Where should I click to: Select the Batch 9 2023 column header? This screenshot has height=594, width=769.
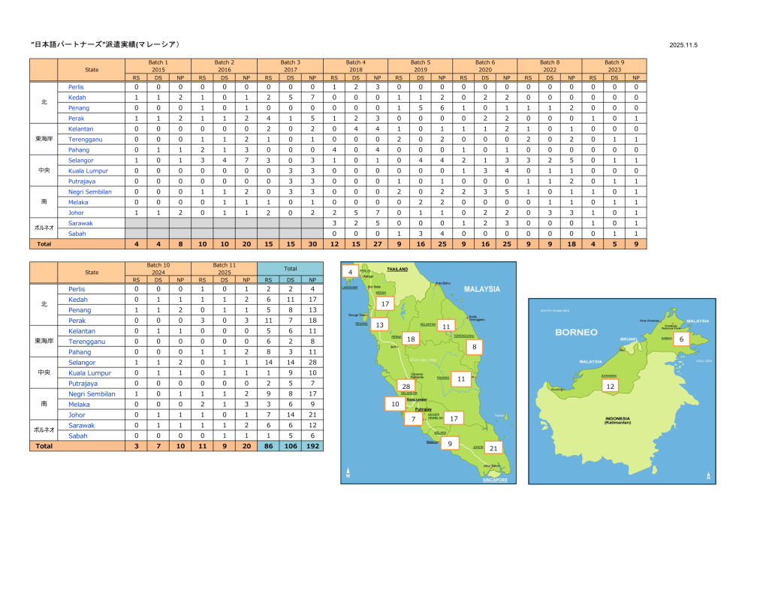coord(614,66)
